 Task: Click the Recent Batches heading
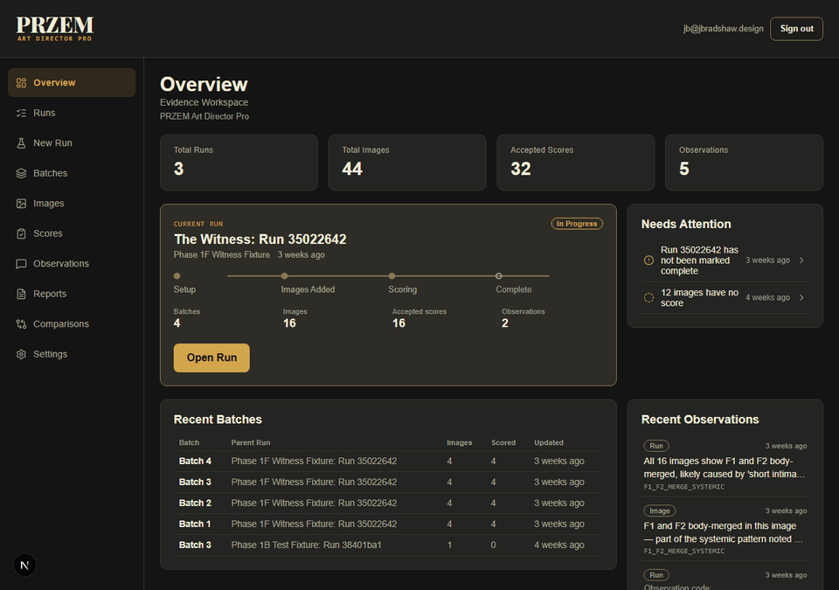(x=218, y=420)
